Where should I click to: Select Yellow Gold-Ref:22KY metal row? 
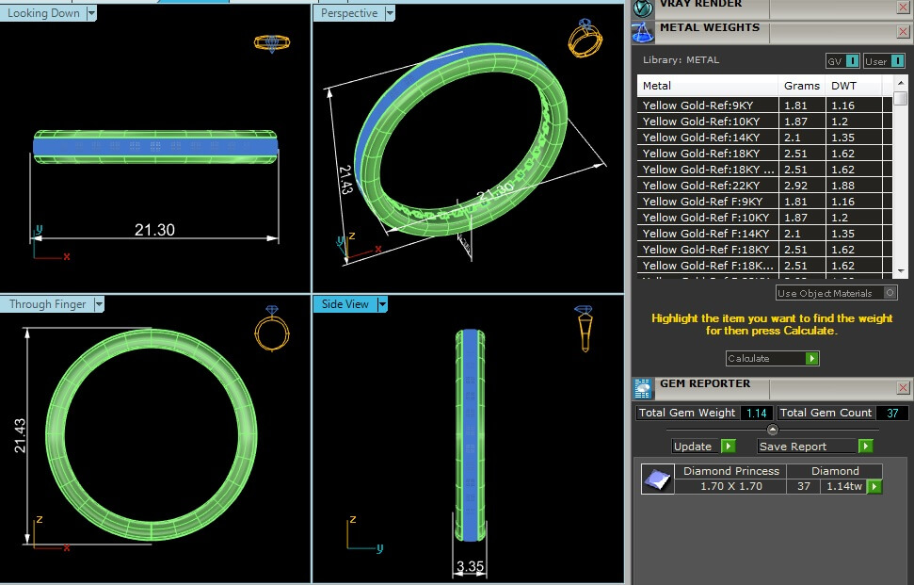[x=706, y=186]
